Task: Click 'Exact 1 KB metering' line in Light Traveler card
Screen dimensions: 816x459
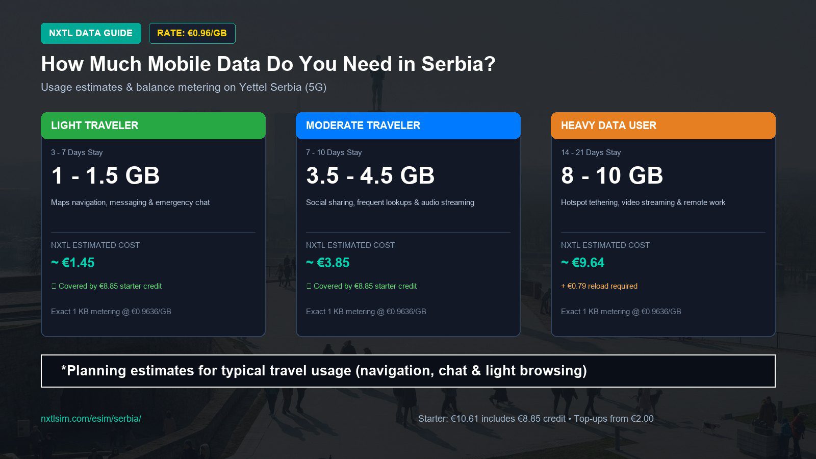Action: (111, 312)
